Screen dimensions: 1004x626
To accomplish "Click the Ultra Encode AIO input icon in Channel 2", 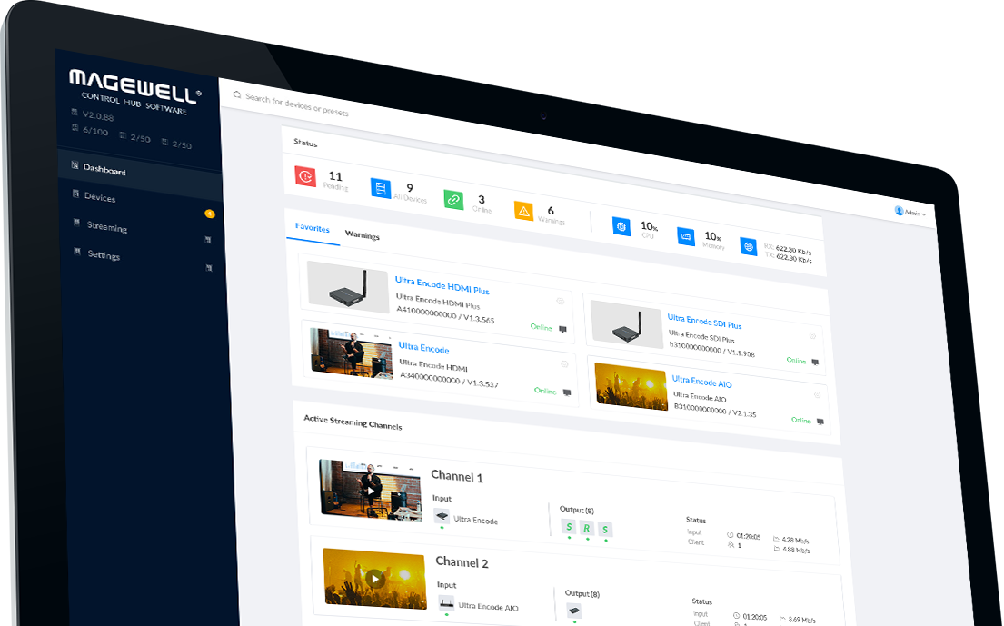I will coord(446,603).
